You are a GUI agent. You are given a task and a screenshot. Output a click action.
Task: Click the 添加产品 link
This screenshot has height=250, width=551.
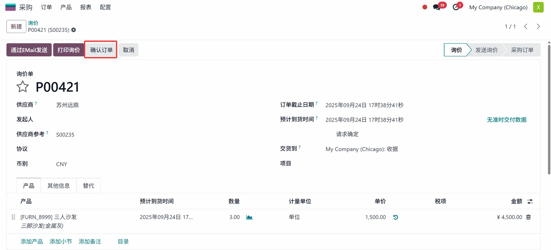click(x=32, y=241)
